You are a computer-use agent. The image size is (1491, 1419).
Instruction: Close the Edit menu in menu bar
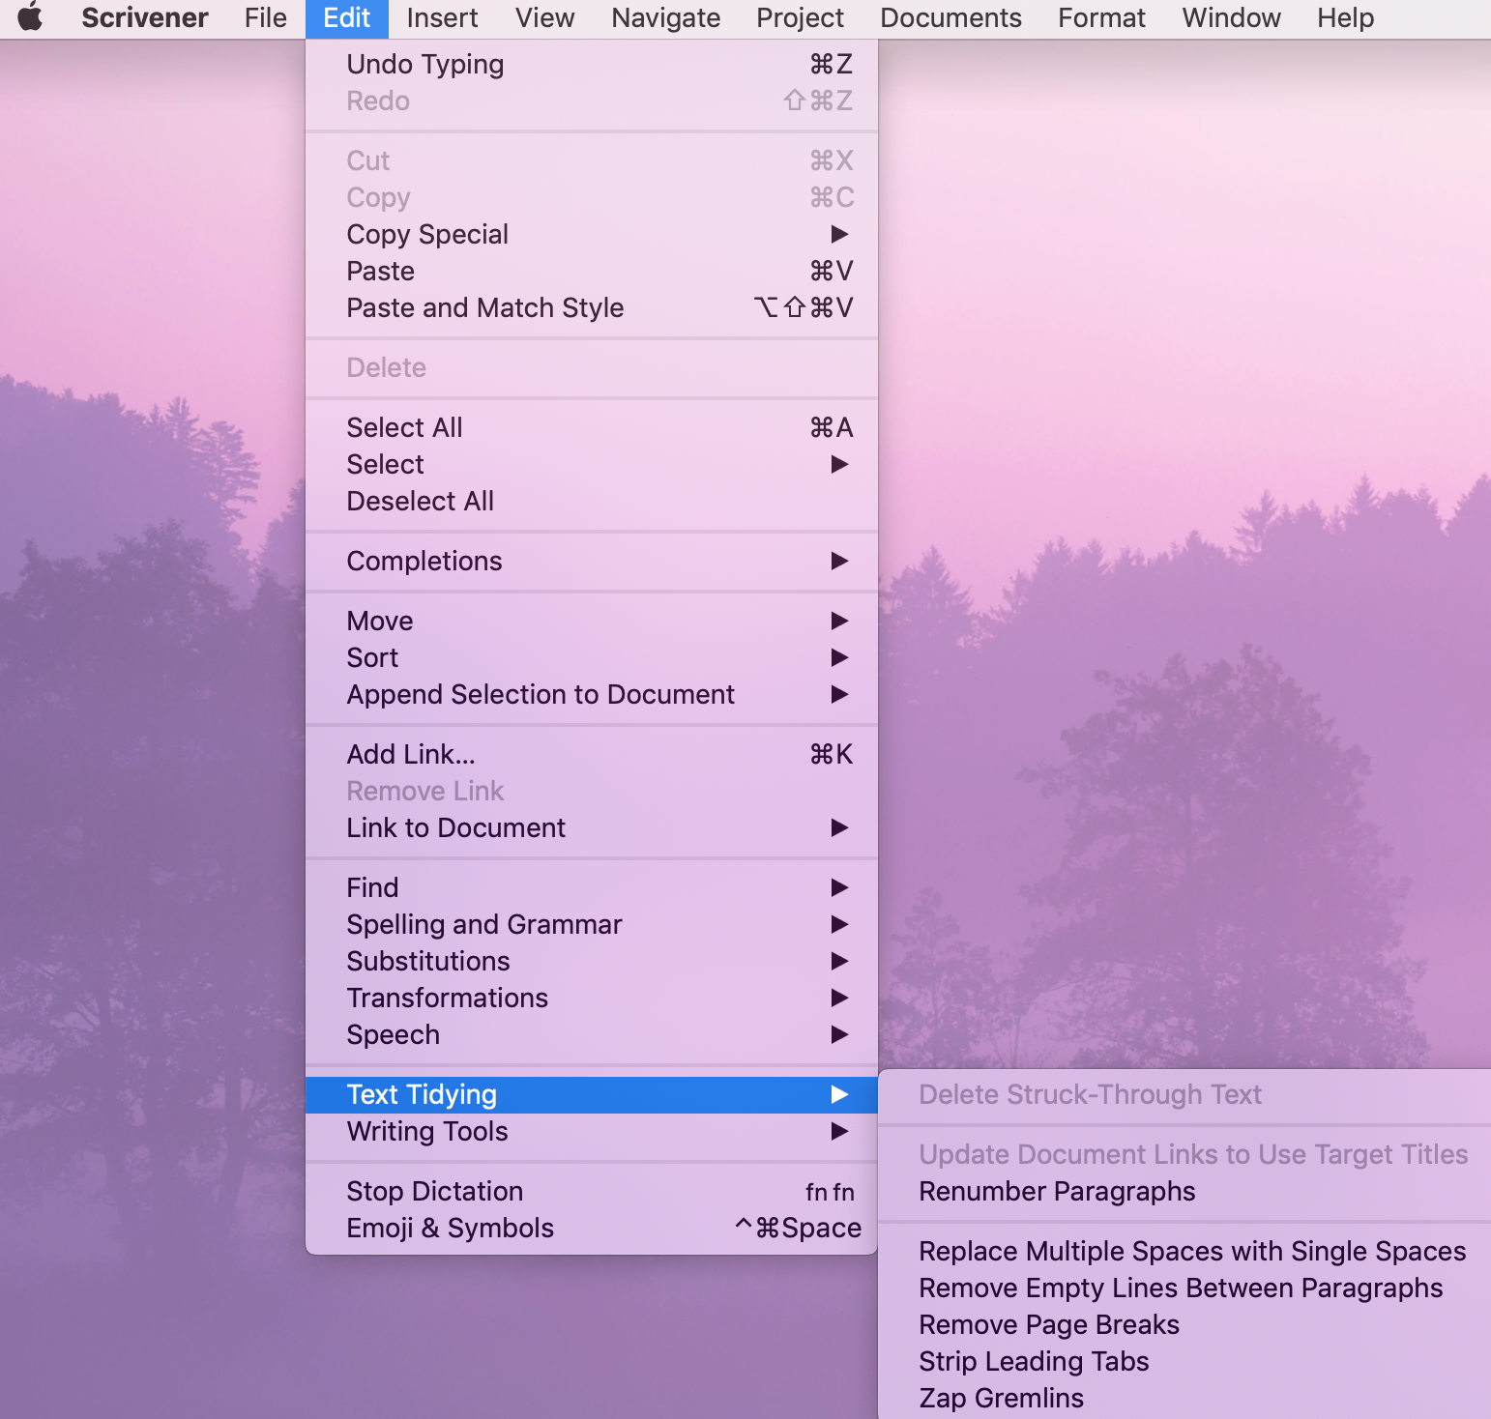coord(346,17)
